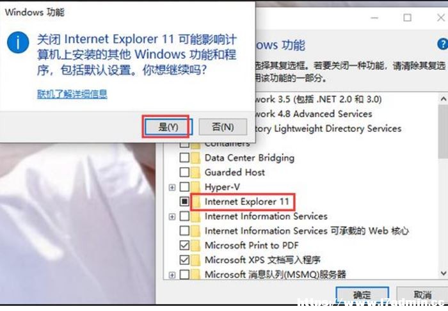Uncheck Microsoft Print to PDF
Screen dimensions: 448x311
[184, 245]
